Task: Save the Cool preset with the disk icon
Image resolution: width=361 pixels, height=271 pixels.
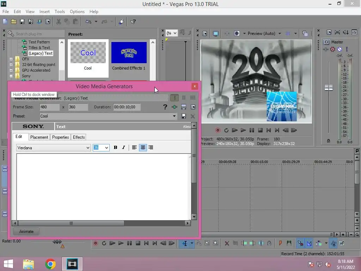Action: 183,116
